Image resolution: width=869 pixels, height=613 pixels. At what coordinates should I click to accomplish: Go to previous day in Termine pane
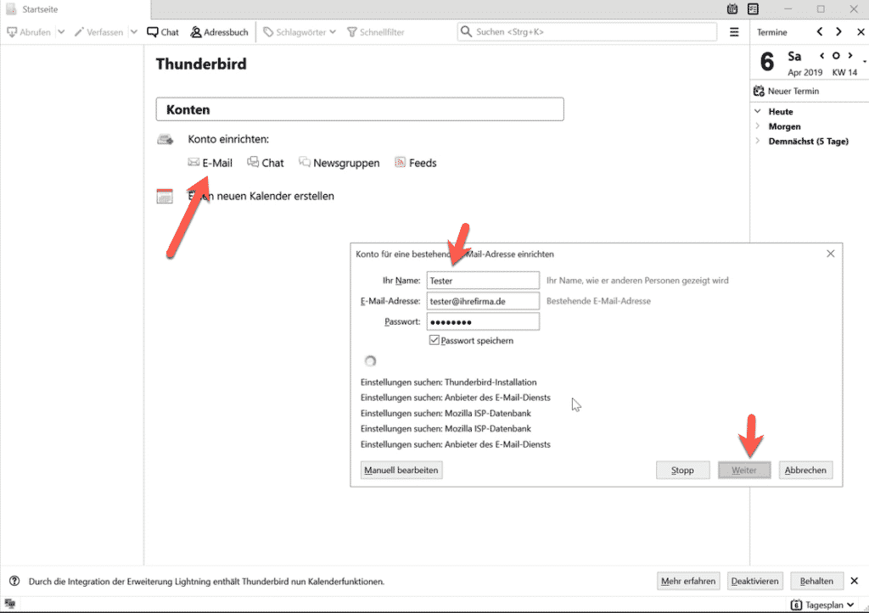click(820, 31)
